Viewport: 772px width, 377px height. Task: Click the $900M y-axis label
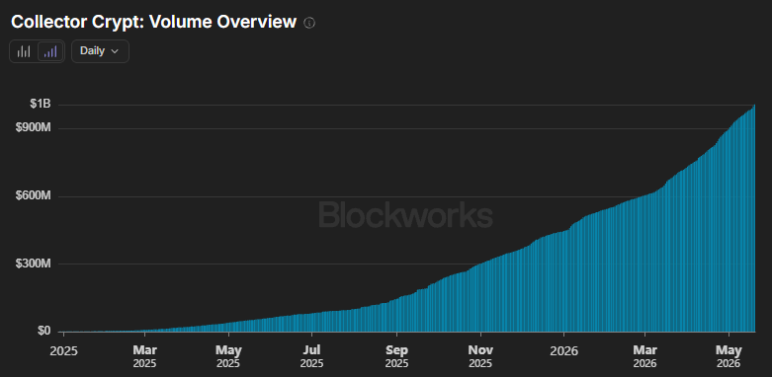[x=33, y=128]
